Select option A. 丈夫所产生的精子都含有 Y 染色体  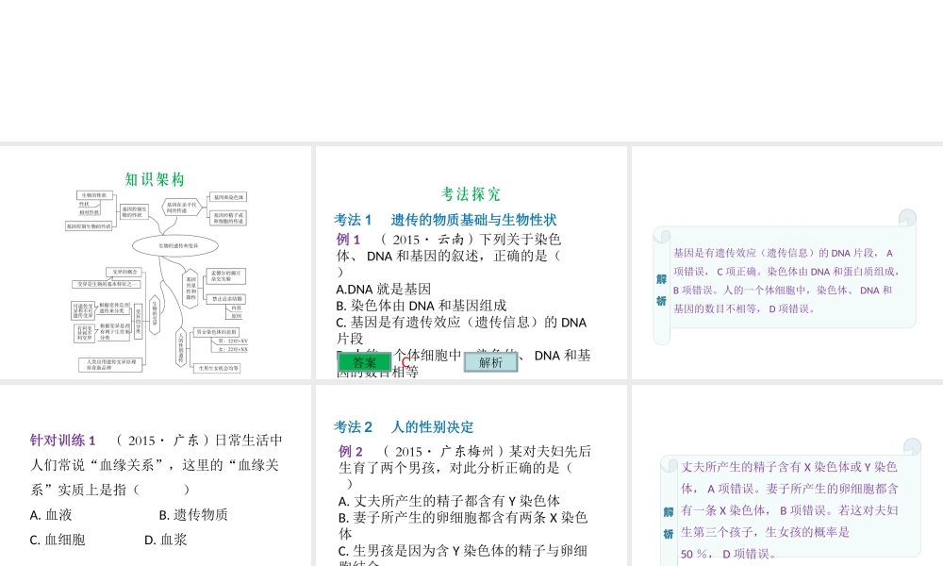coord(449,501)
